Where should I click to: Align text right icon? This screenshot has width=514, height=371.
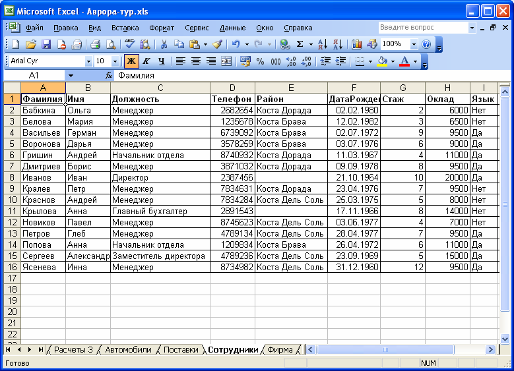211,61
